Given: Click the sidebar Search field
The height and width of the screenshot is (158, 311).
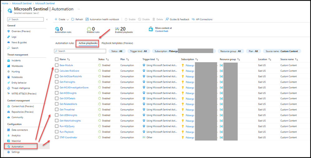Looking at the screenshot, I should pos(26,19).
